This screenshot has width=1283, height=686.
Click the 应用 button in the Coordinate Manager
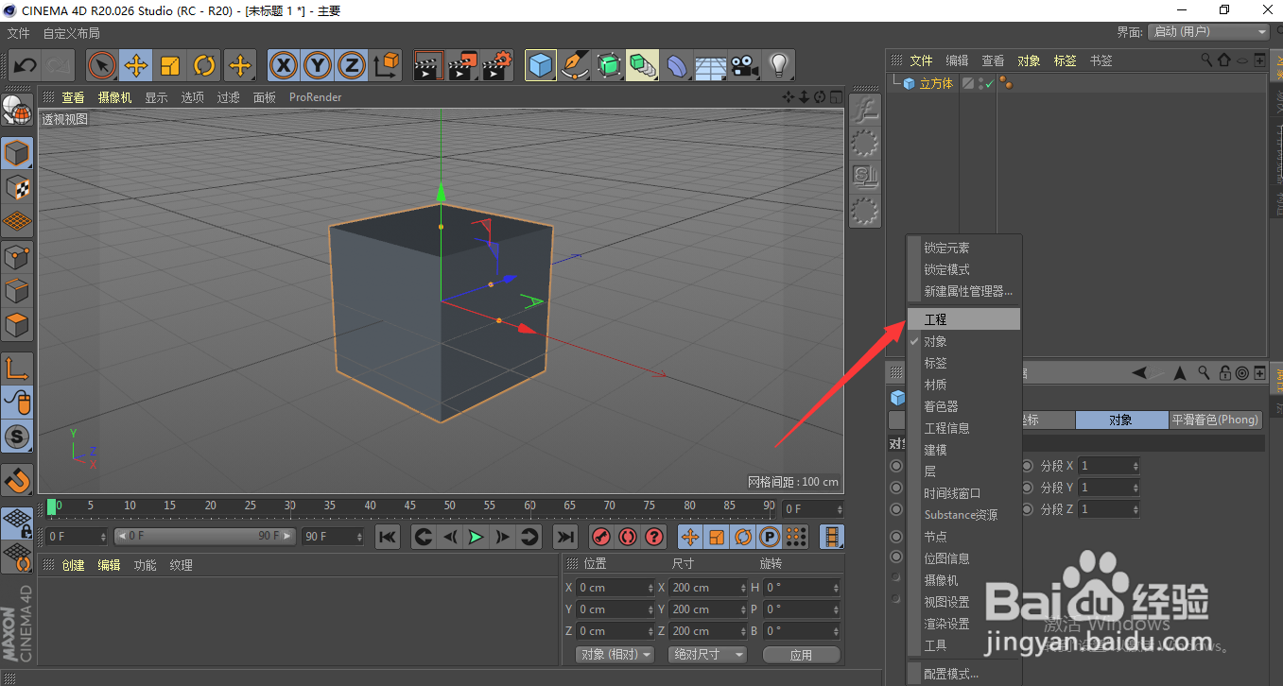tap(801, 654)
